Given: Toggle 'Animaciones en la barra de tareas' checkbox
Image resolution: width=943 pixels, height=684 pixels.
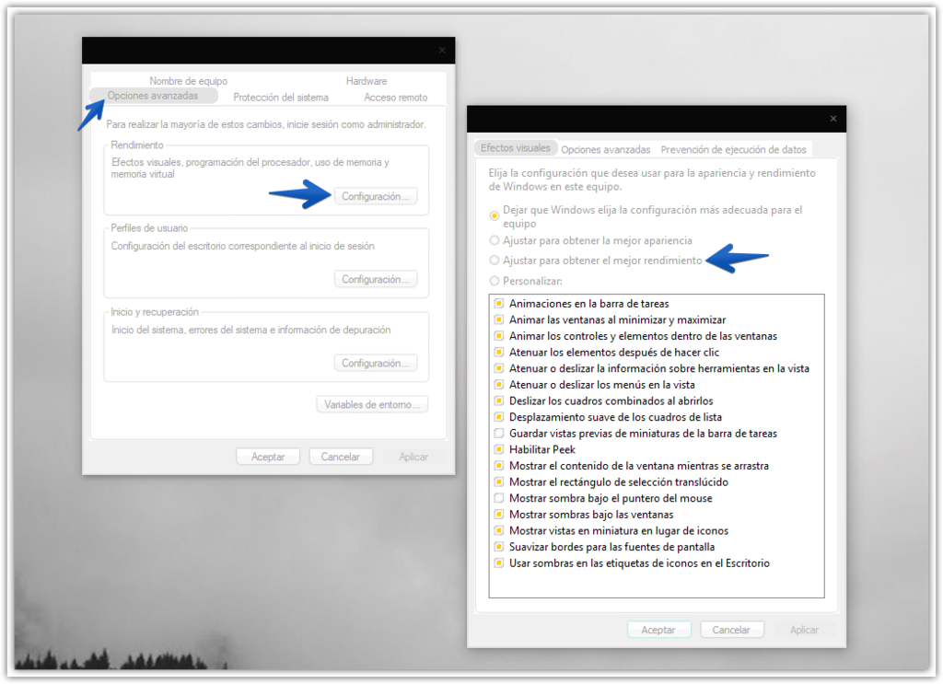Looking at the screenshot, I should [x=499, y=304].
